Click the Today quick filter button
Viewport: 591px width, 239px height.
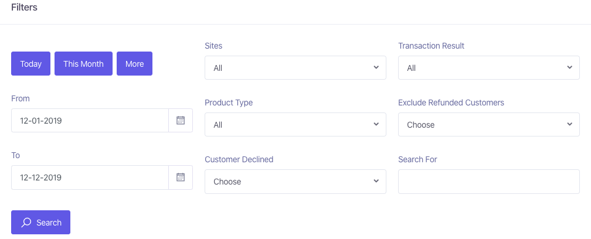click(x=30, y=64)
